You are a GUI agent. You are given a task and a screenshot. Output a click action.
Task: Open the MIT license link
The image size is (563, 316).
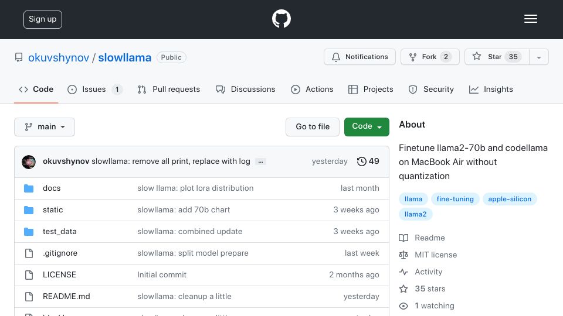coord(436,255)
